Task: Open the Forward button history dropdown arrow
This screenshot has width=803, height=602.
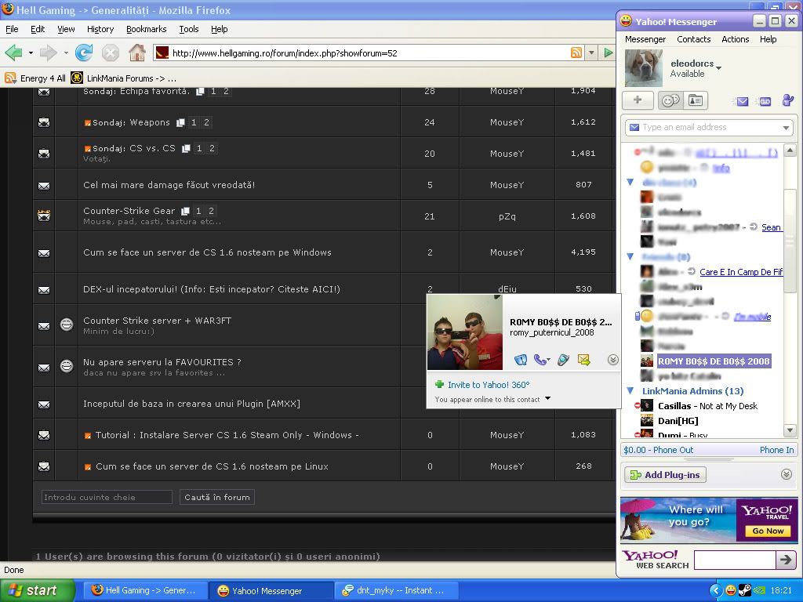Action: pos(66,53)
